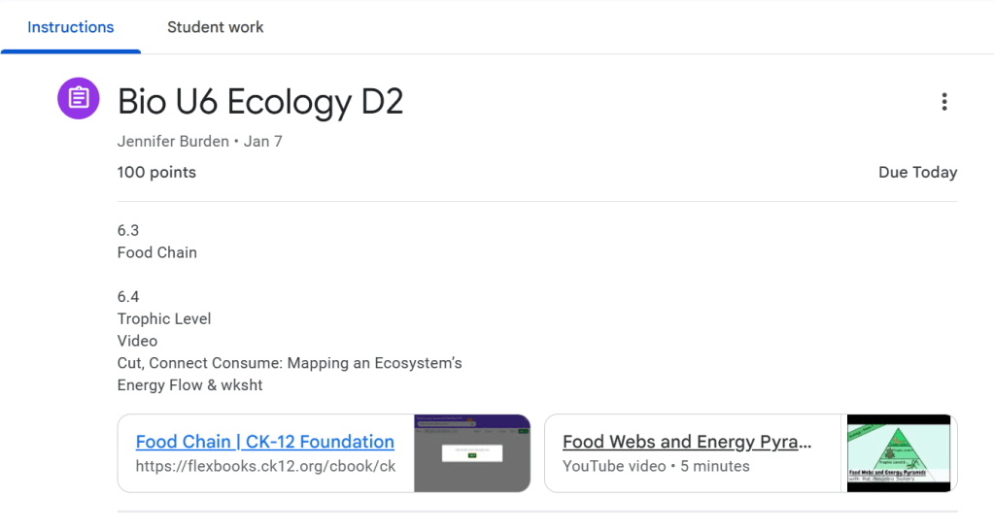Click the Jan 7 posted date

[263, 142]
